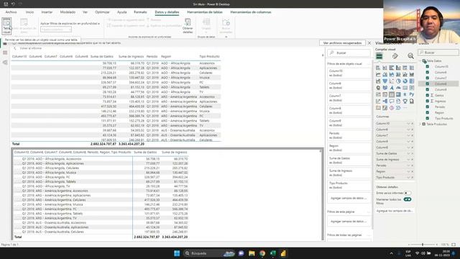Choose the R script visual

click(405, 94)
